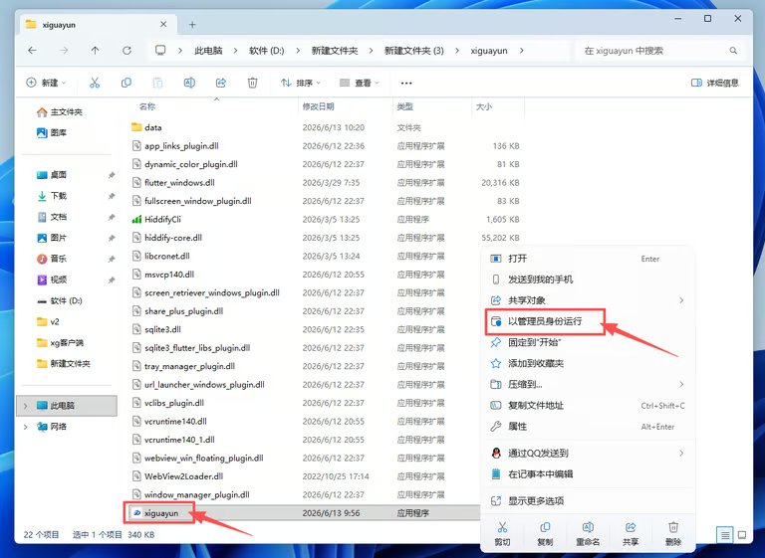Switch to large thumbnails view icon in status bar
Image resolution: width=765 pixels, height=558 pixels.
[x=742, y=535]
